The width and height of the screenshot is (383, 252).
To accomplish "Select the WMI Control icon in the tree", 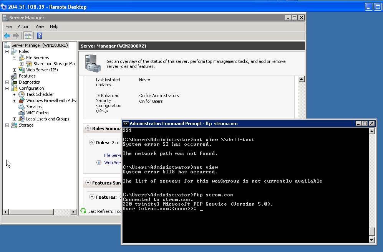I will pos(22,113).
